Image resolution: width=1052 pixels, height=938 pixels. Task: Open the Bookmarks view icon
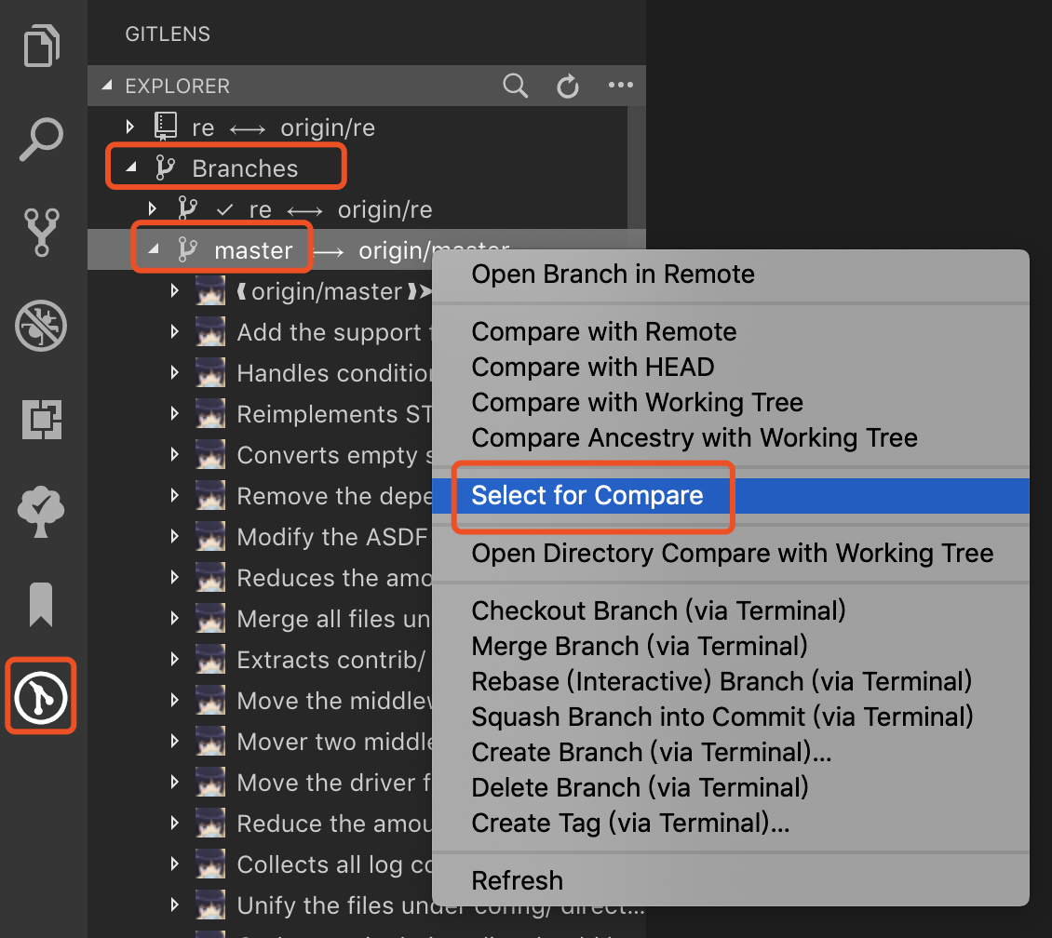click(x=41, y=605)
